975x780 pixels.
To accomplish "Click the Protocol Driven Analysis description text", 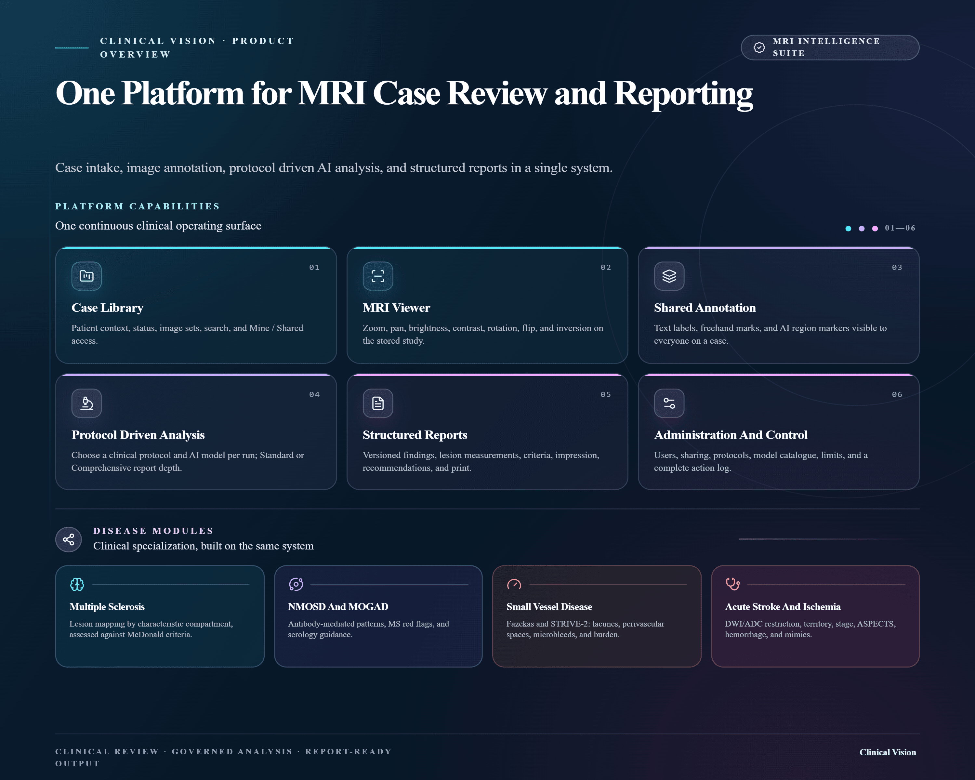I will pos(188,461).
